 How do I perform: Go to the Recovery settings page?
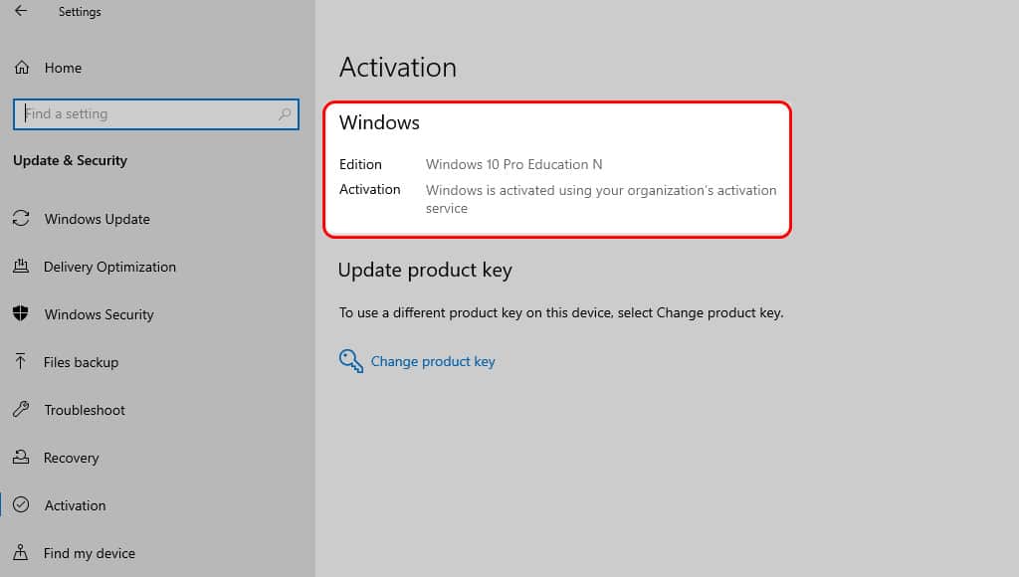(71, 458)
